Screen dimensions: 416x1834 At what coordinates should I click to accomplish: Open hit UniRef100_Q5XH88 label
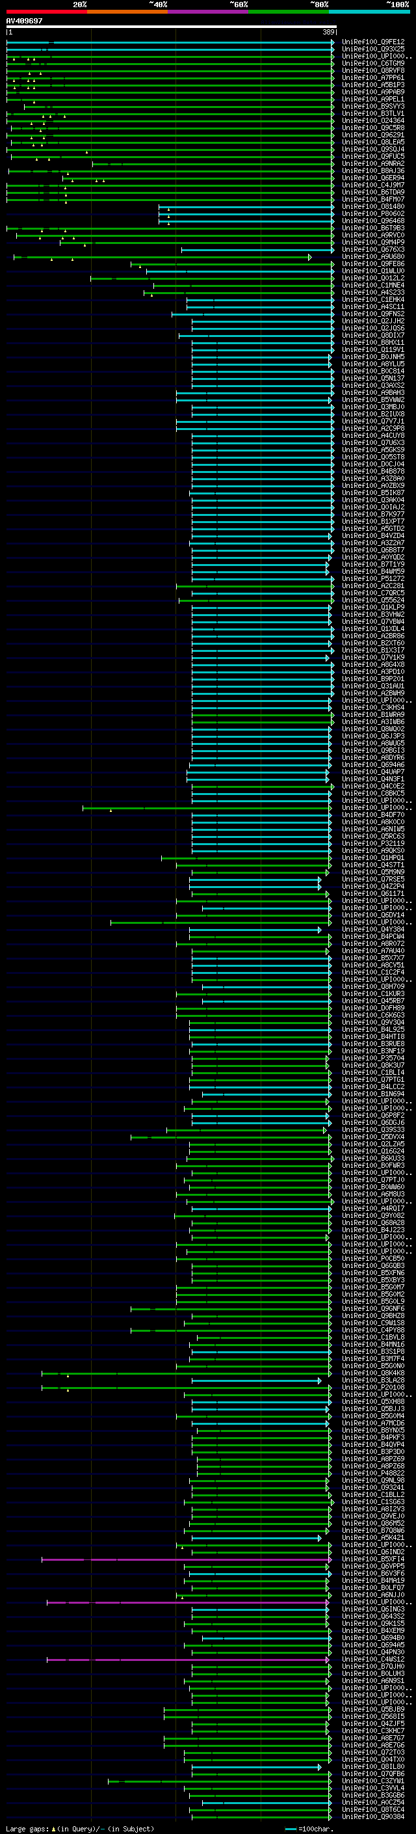372,1401
